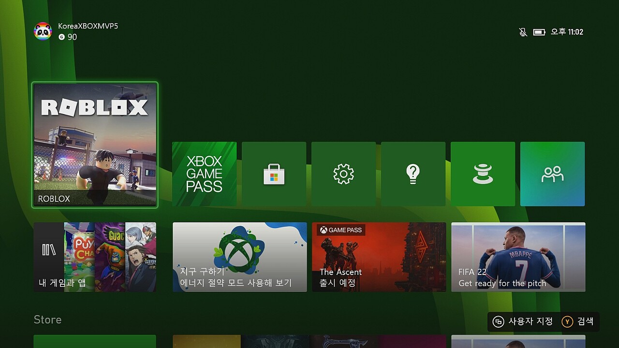Open the Microsoft Store tile
Viewport: 619px width, 348px height.
[274, 174]
